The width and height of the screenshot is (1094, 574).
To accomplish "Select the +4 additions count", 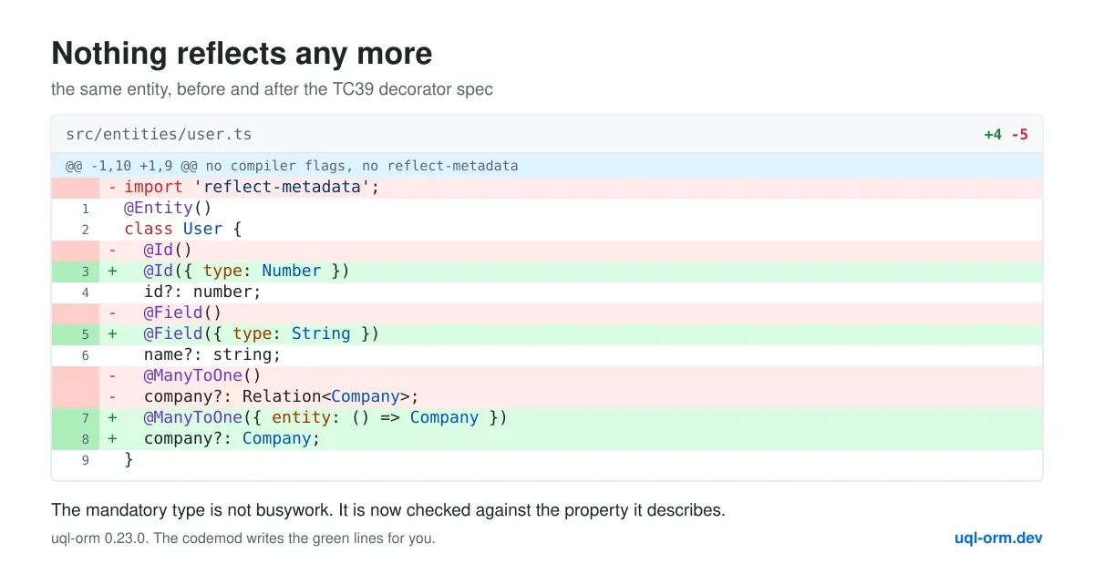I will point(993,134).
